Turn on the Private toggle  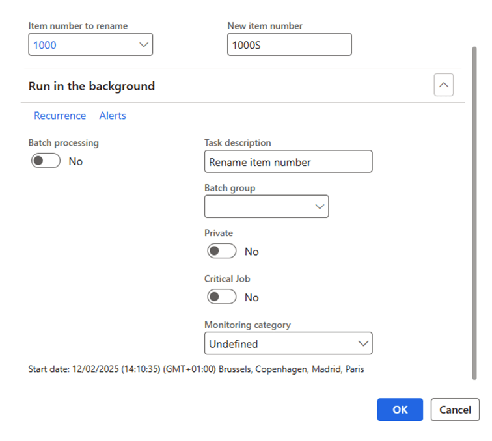221,251
